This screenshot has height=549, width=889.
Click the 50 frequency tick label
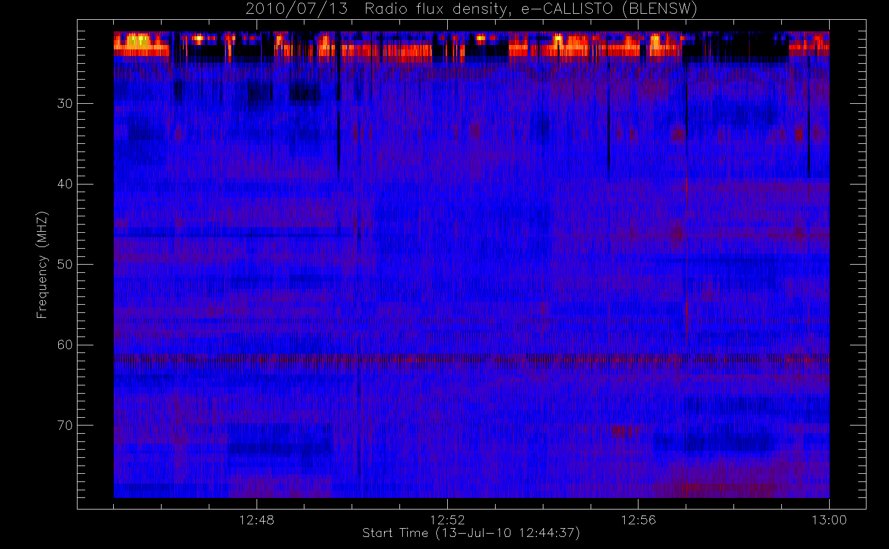(65, 265)
